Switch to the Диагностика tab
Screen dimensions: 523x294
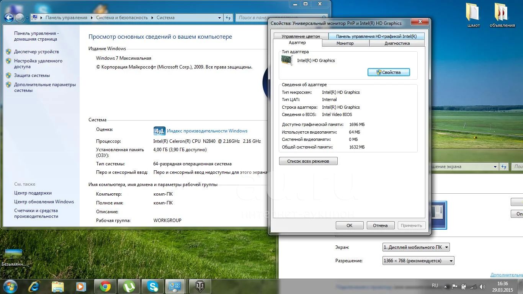(x=397, y=43)
